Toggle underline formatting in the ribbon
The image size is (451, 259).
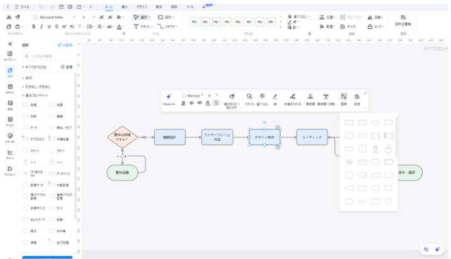pos(50,27)
